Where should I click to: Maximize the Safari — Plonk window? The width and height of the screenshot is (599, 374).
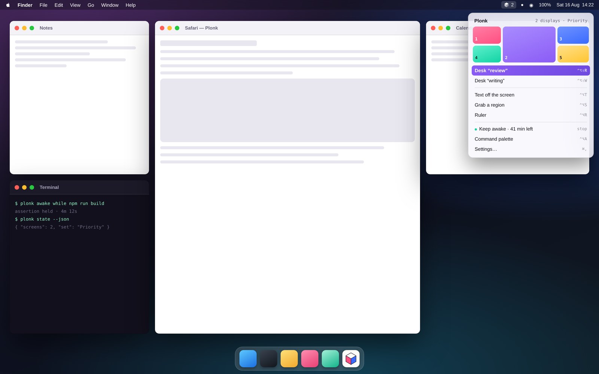177,28
